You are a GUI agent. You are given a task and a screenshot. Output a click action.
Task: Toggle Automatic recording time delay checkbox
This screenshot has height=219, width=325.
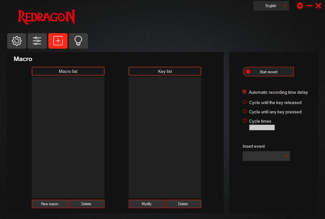click(245, 92)
